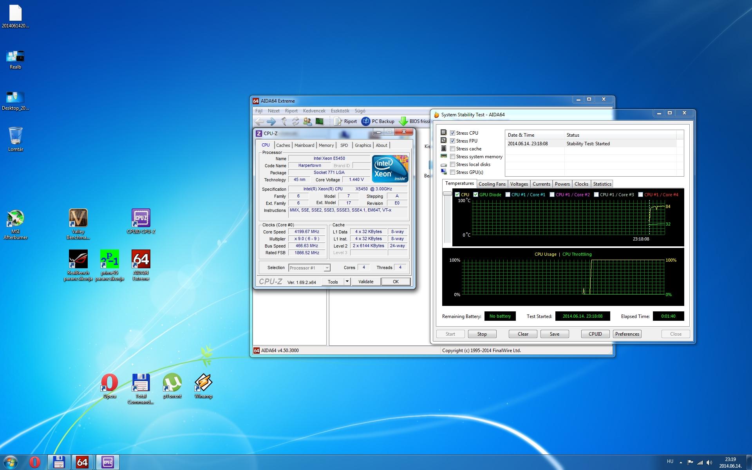Switch to the Voltages tab
Screen dimensions: 752x470
(x=519, y=184)
